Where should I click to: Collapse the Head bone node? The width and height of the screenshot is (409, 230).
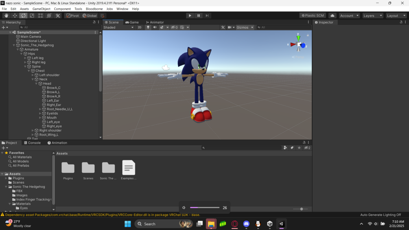37,83
